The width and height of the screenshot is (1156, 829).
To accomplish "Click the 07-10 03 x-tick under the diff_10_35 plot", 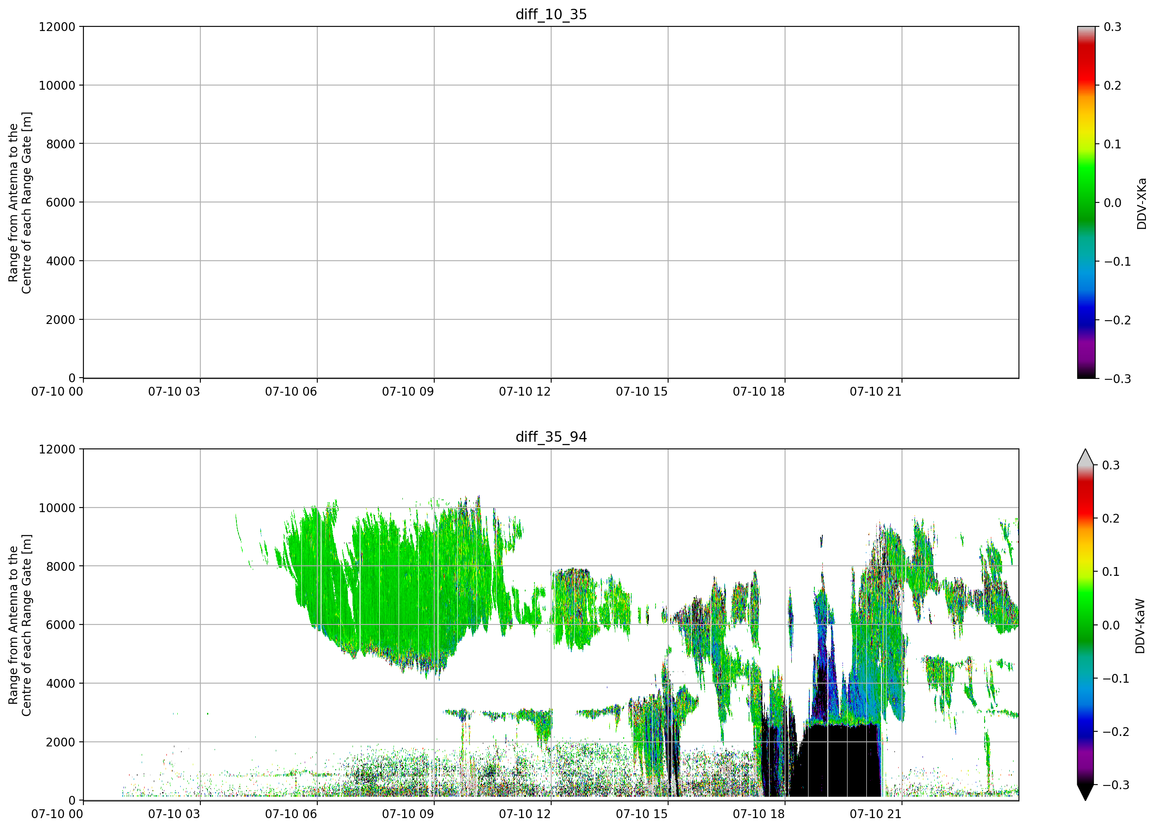I will (x=174, y=392).
